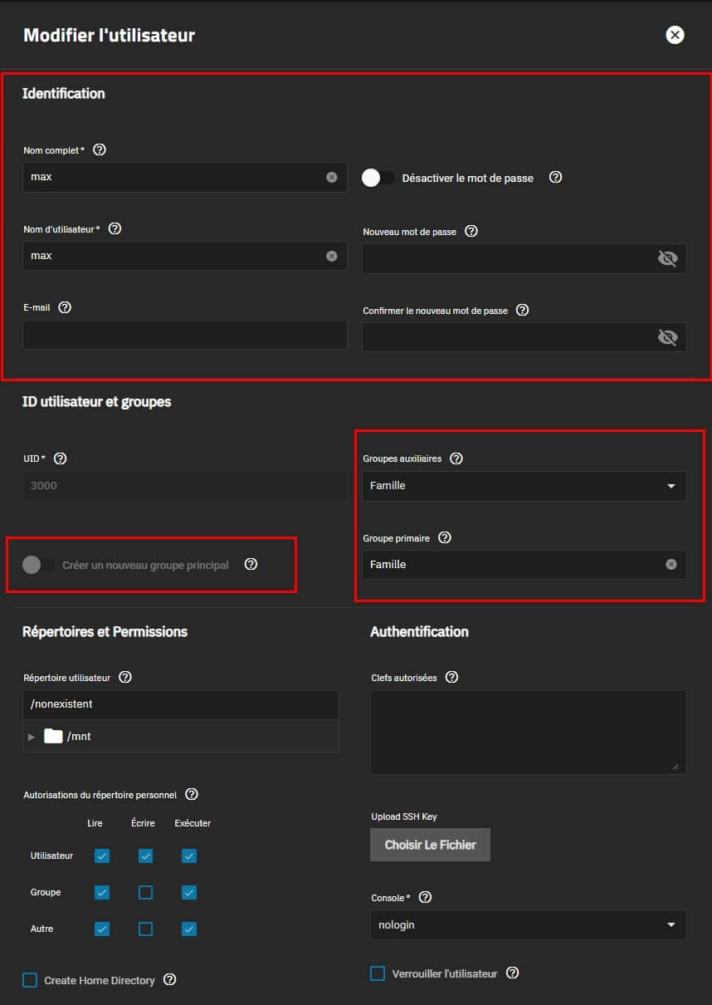Click into the E-mail input field

point(184,335)
